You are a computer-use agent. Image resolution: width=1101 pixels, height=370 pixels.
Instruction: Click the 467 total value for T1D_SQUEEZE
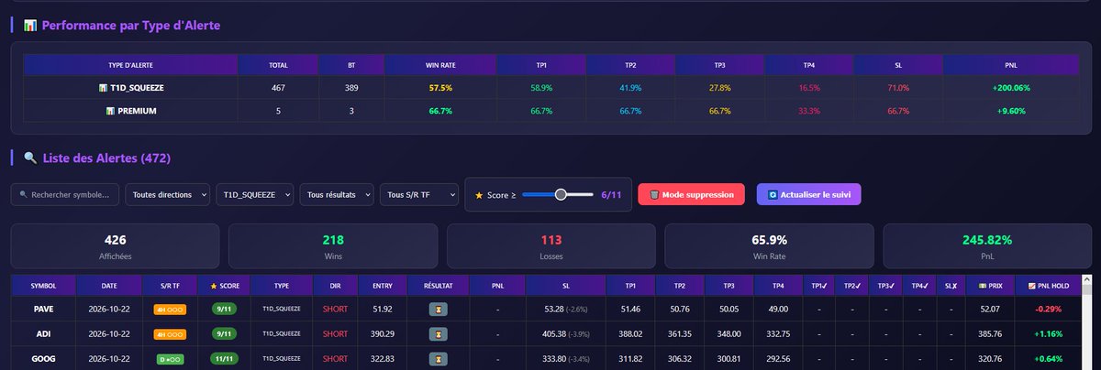click(x=278, y=88)
